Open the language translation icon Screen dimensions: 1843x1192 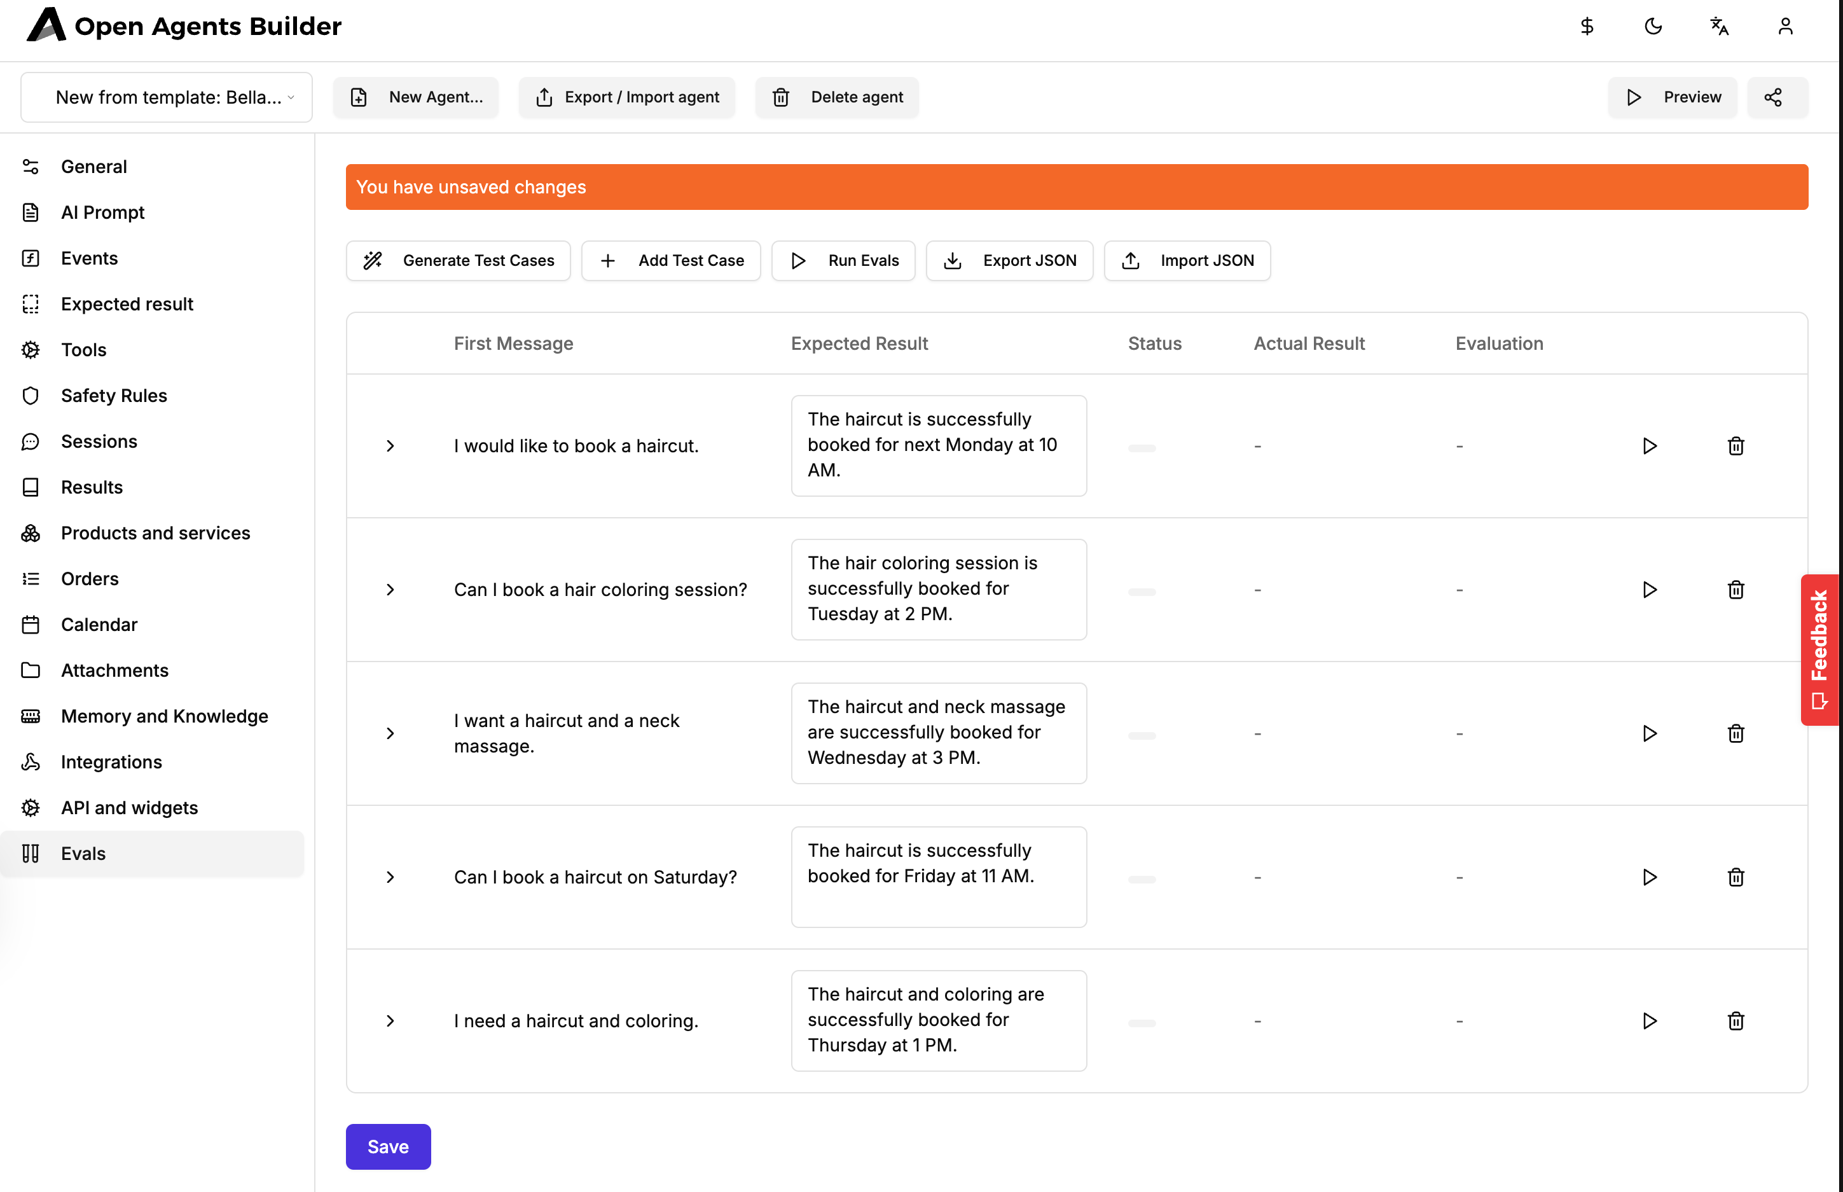click(1719, 26)
